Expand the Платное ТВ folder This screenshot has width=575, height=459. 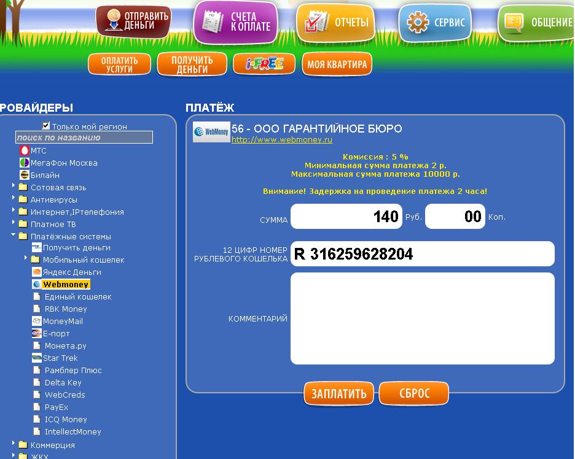pyautogui.click(x=13, y=222)
